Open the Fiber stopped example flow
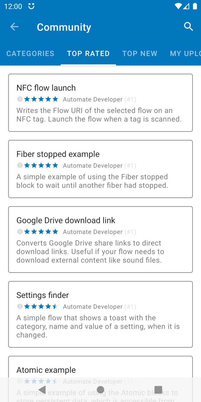The image size is (201, 402). coord(100,169)
